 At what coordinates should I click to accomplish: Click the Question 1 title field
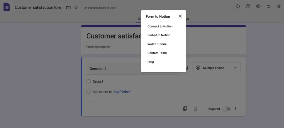[x=114, y=69]
